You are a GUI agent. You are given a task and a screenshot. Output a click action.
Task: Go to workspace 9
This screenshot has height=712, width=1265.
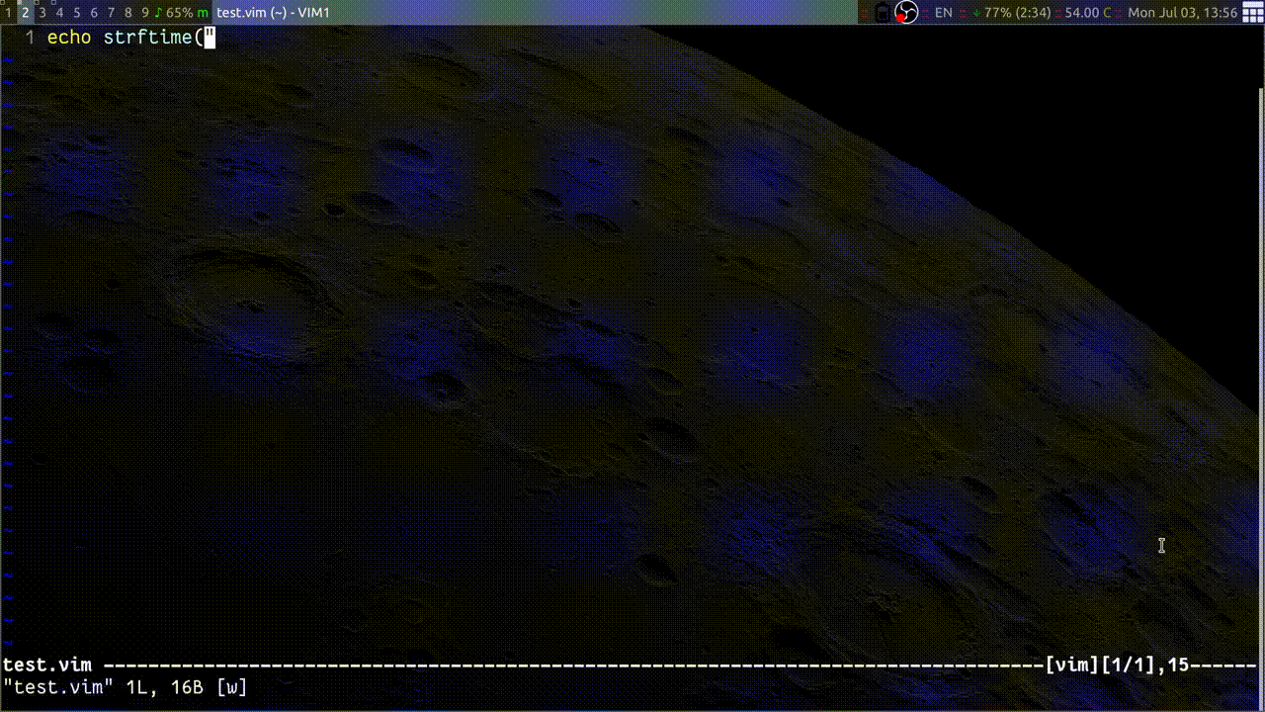pos(145,13)
